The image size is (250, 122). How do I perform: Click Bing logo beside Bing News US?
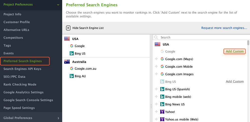pos(162,104)
